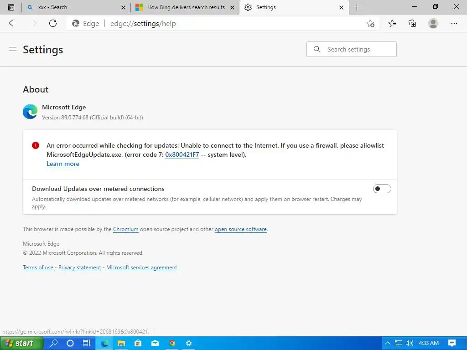Reload the current page
Screen dimensions: 467x350
coord(53,23)
